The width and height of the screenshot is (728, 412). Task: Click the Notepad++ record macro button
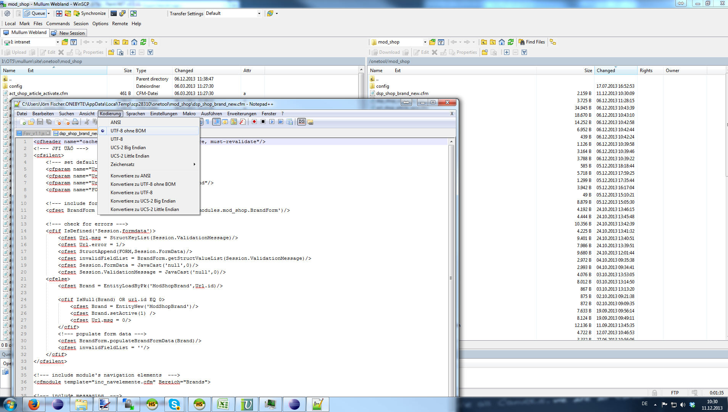tap(254, 122)
